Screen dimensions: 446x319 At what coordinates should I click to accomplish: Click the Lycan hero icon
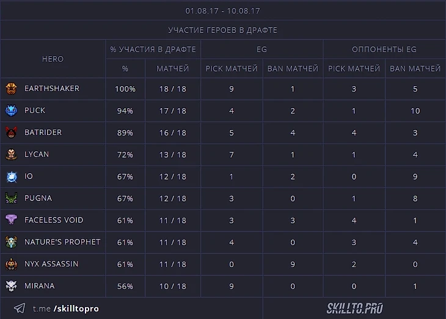(11, 155)
